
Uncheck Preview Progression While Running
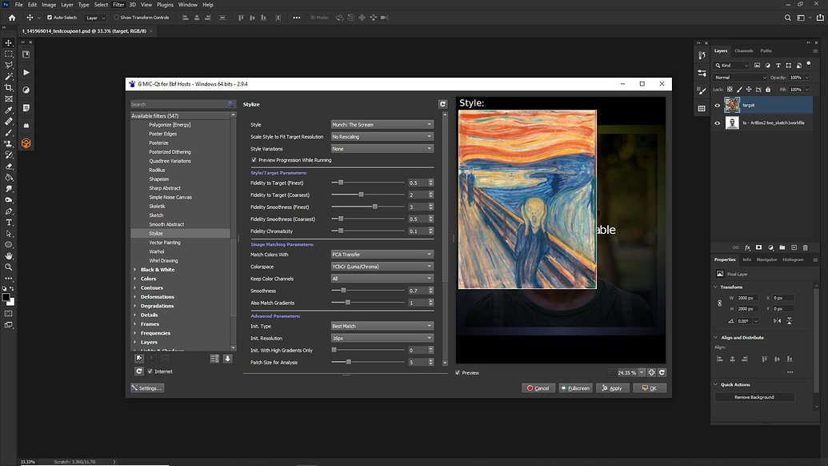[x=254, y=160]
